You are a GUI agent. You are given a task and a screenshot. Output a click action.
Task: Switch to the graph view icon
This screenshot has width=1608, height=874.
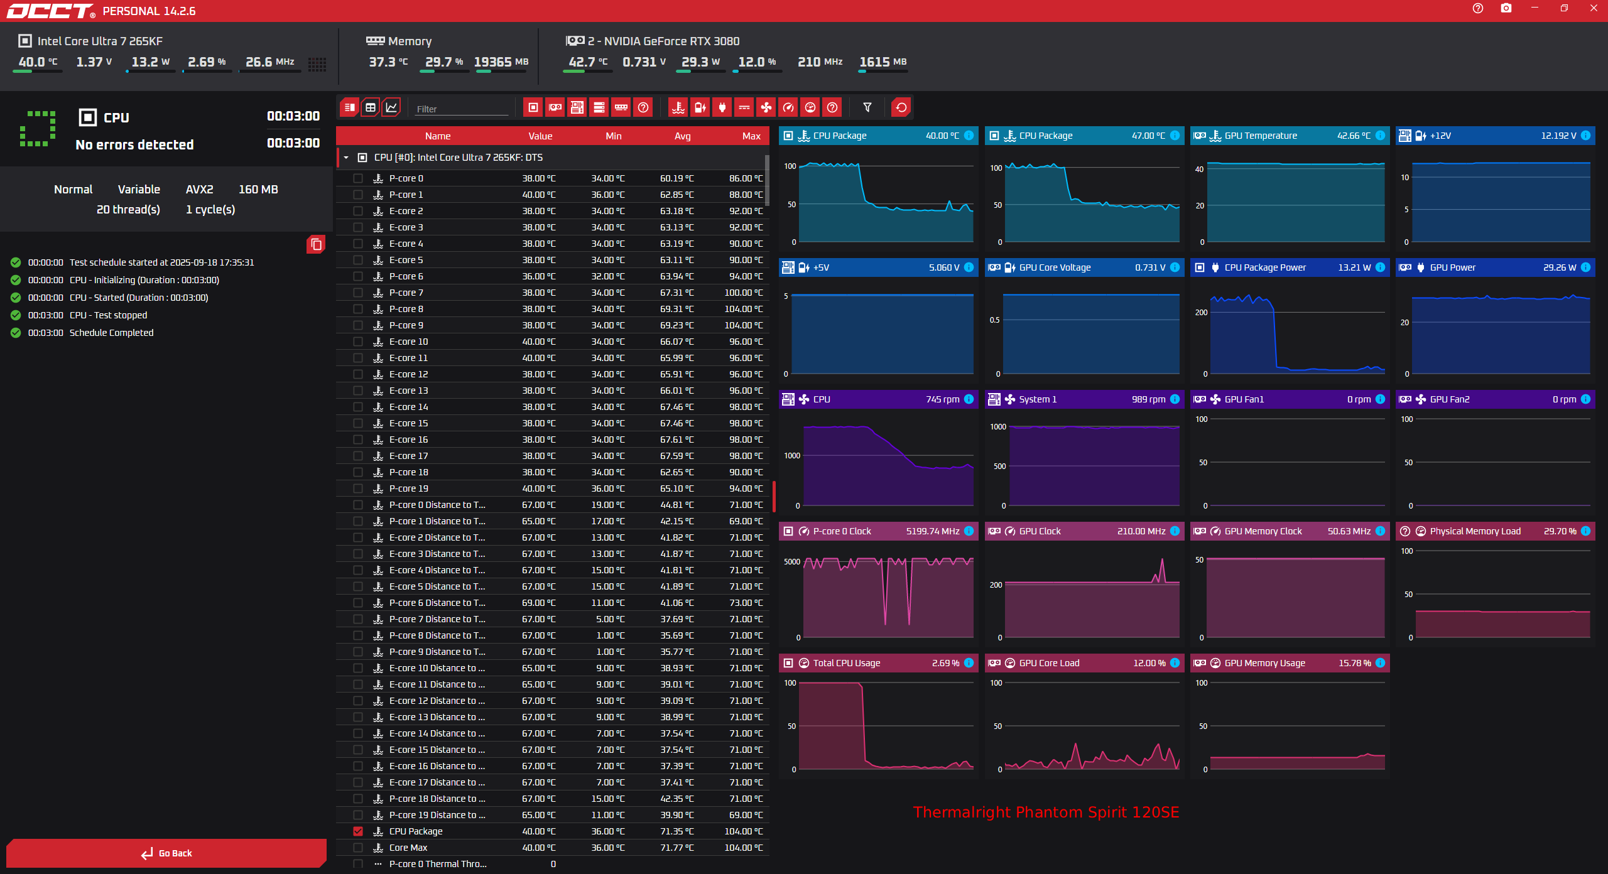coord(391,107)
